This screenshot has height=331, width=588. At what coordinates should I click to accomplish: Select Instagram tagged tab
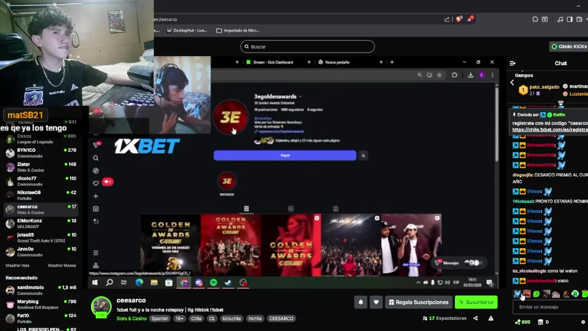pyautogui.click(x=336, y=209)
